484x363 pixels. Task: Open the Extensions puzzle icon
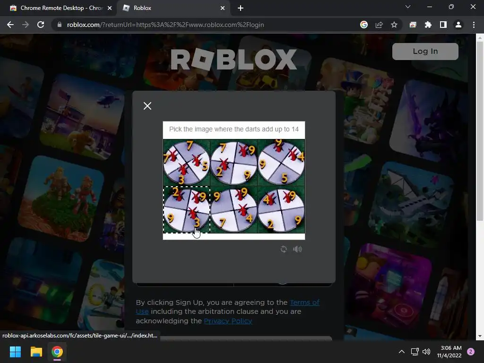click(x=428, y=25)
